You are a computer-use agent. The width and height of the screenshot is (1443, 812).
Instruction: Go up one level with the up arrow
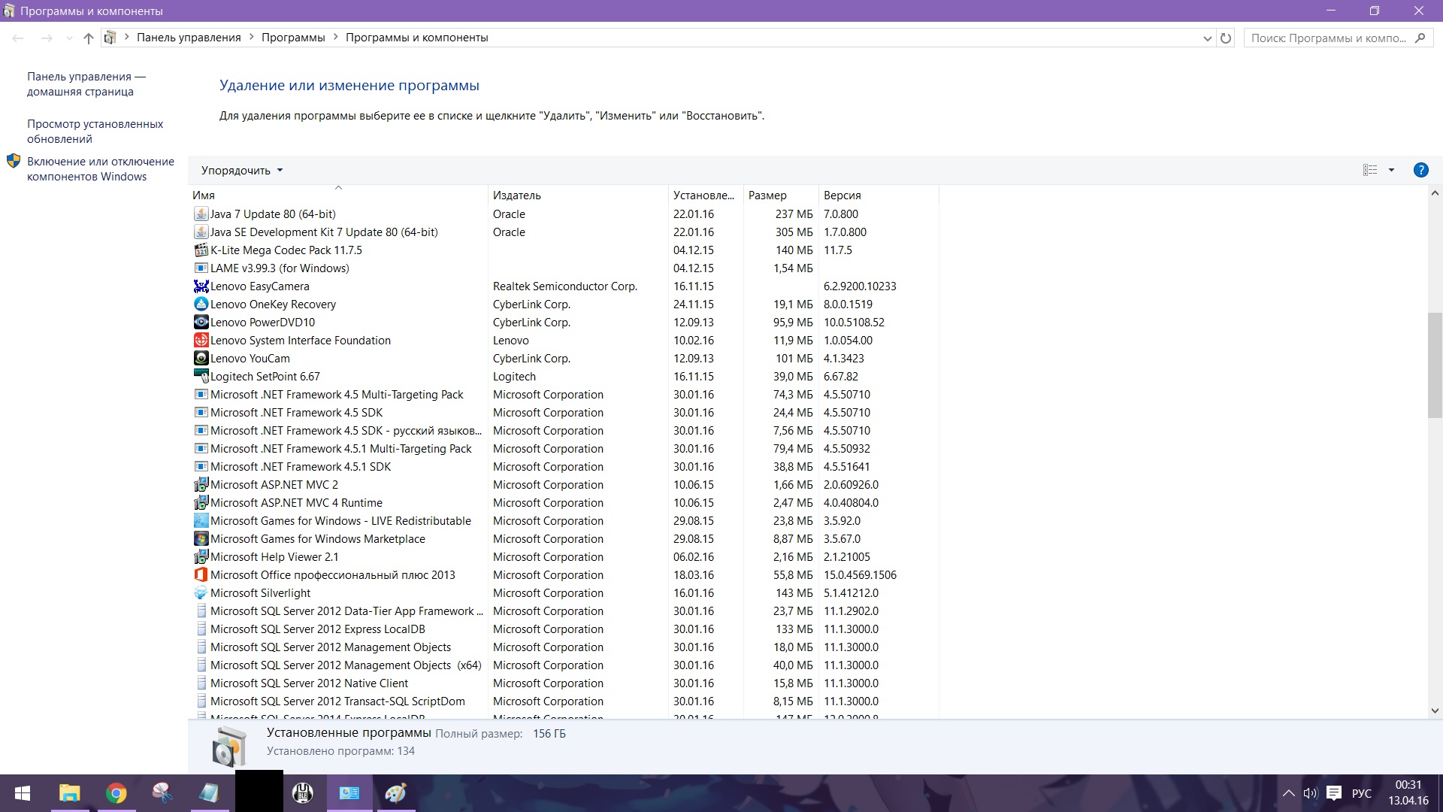coord(89,38)
